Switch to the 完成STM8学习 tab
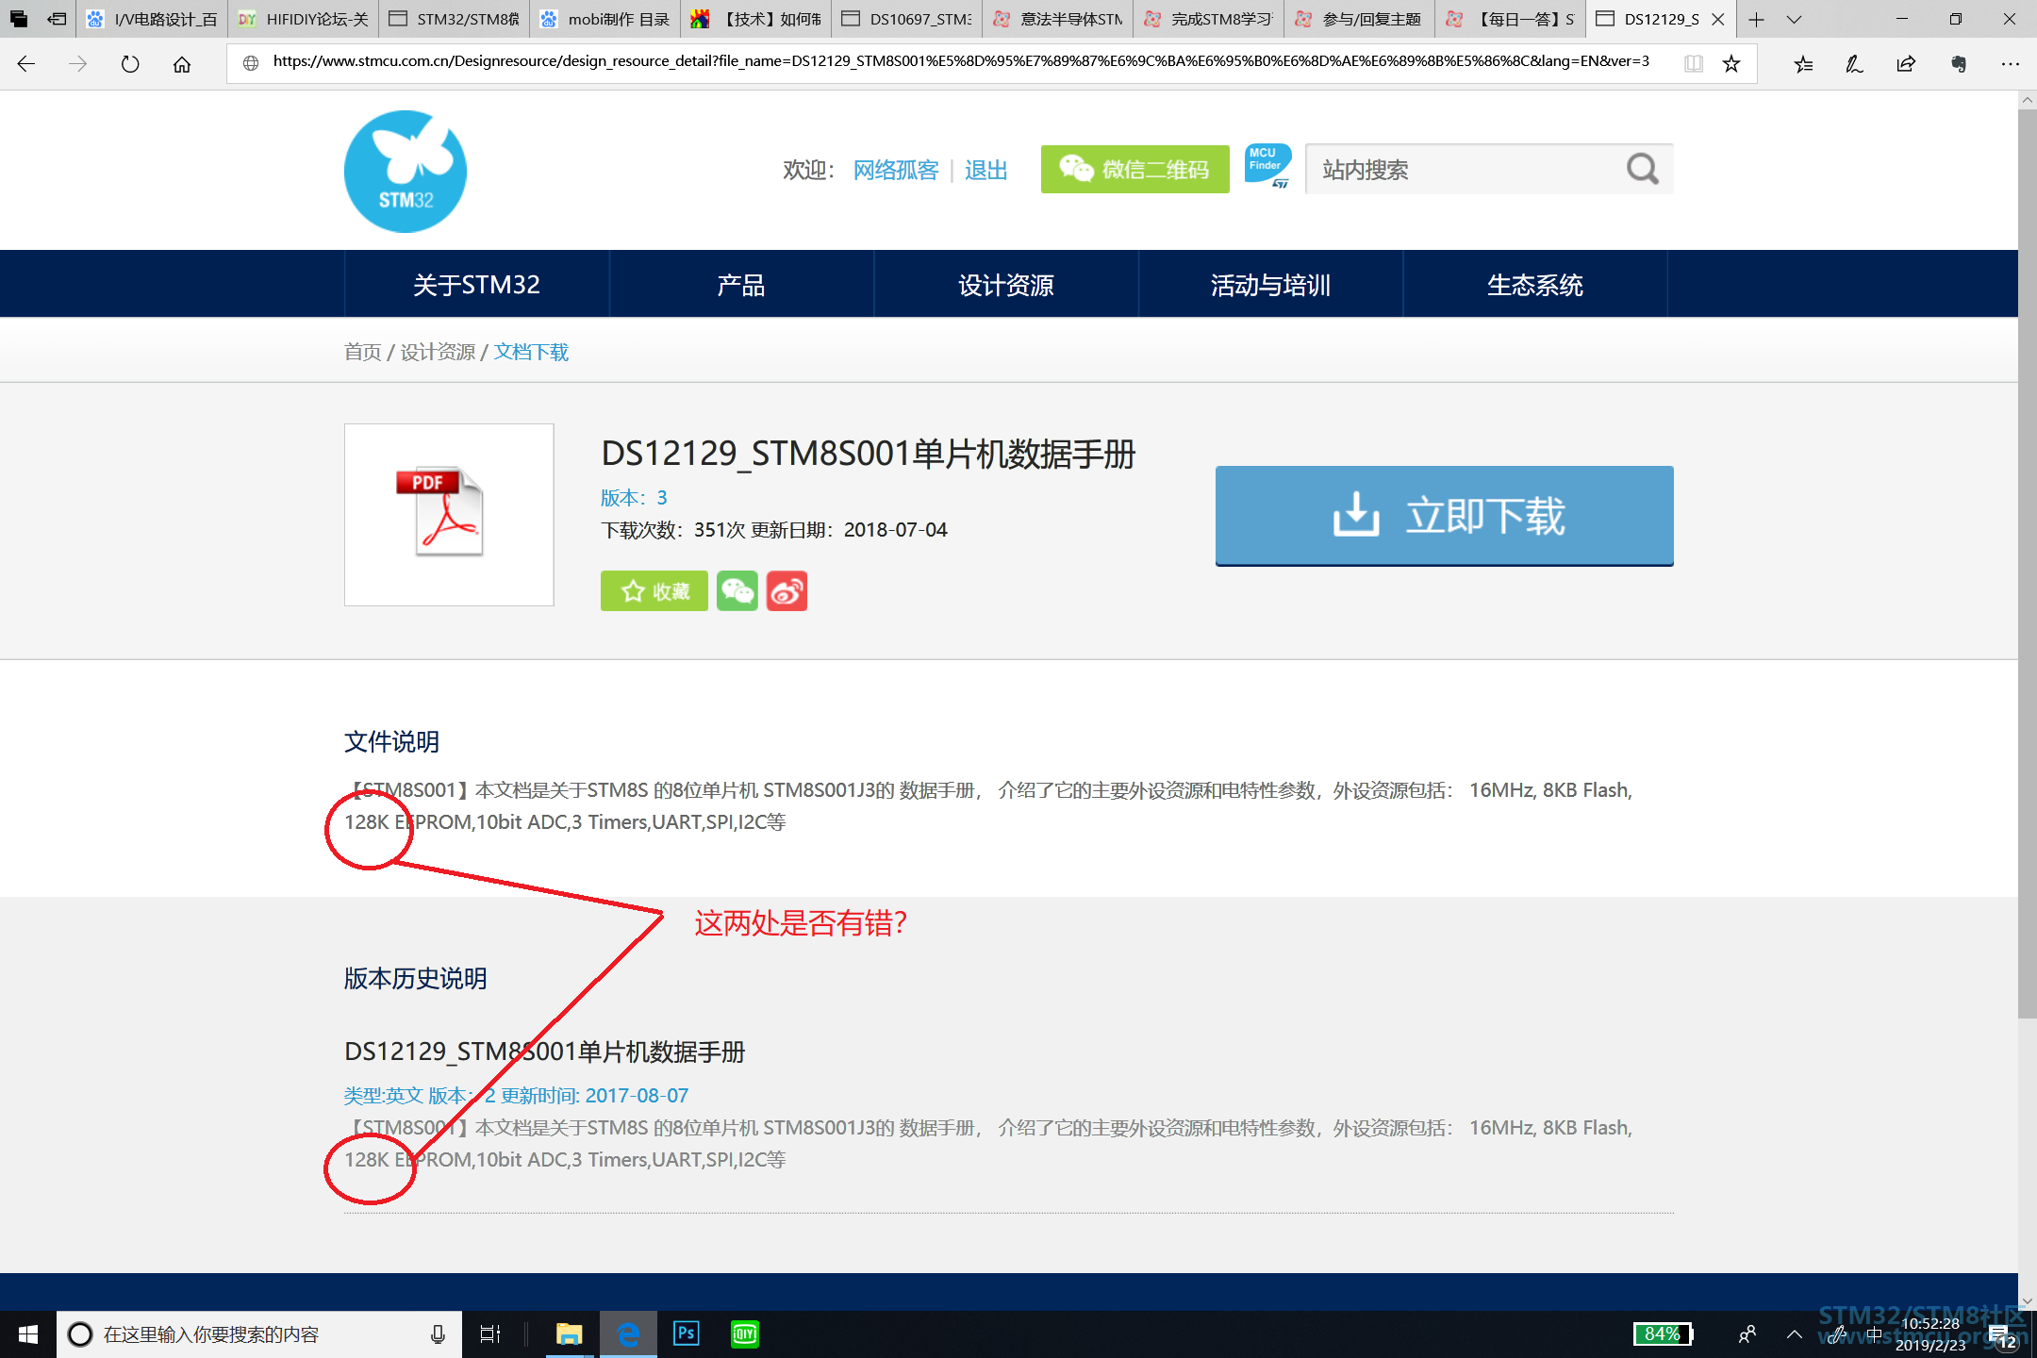The image size is (2037, 1358). pyautogui.click(x=1209, y=19)
